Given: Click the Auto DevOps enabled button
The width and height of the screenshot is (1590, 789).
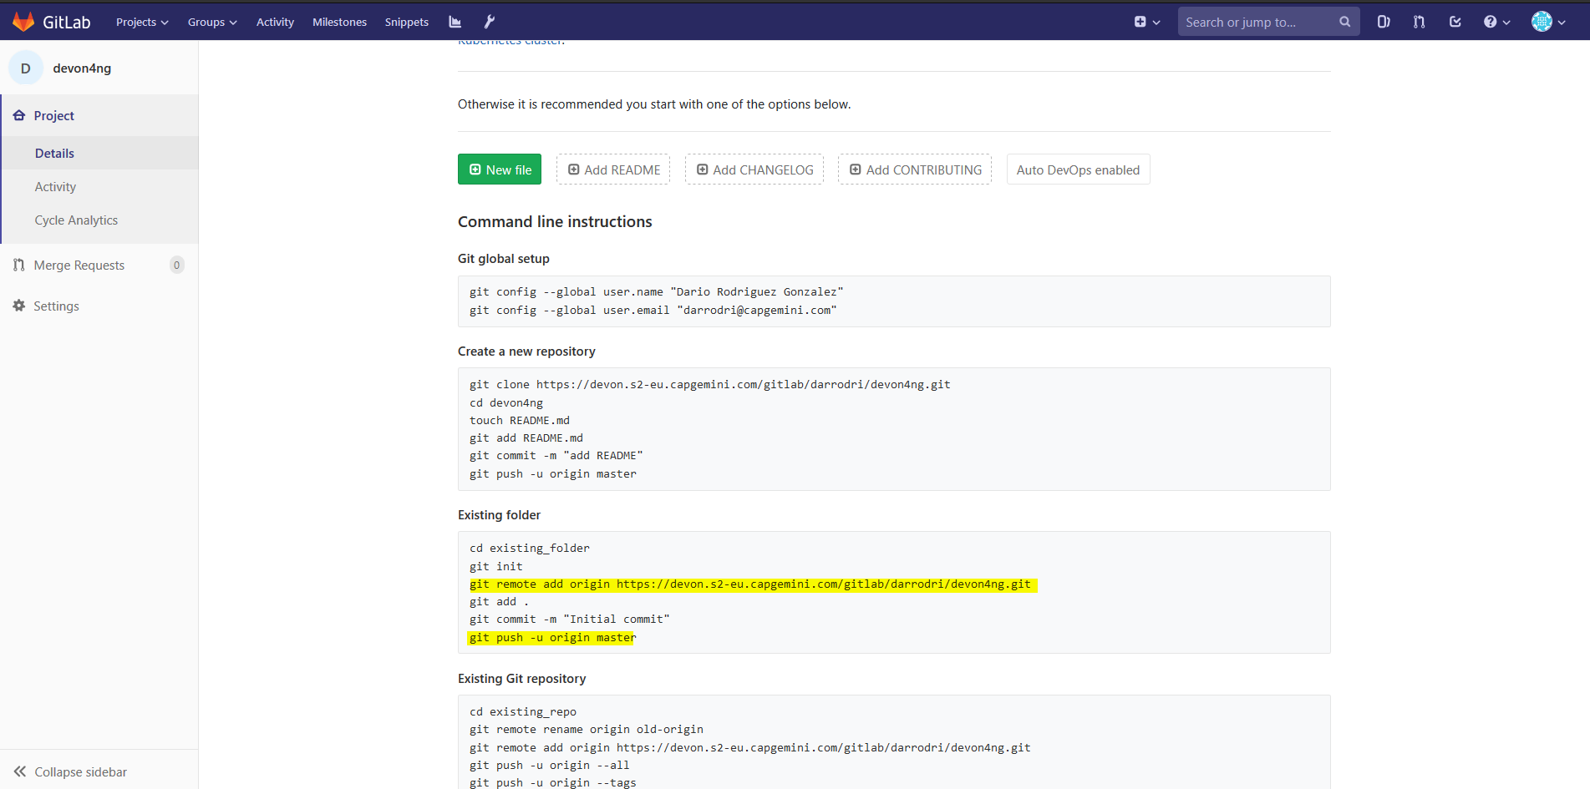Looking at the screenshot, I should [1078, 169].
